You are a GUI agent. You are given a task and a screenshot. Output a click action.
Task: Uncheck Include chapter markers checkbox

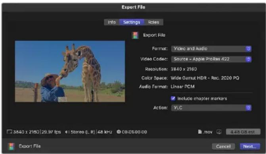click(x=173, y=98)
